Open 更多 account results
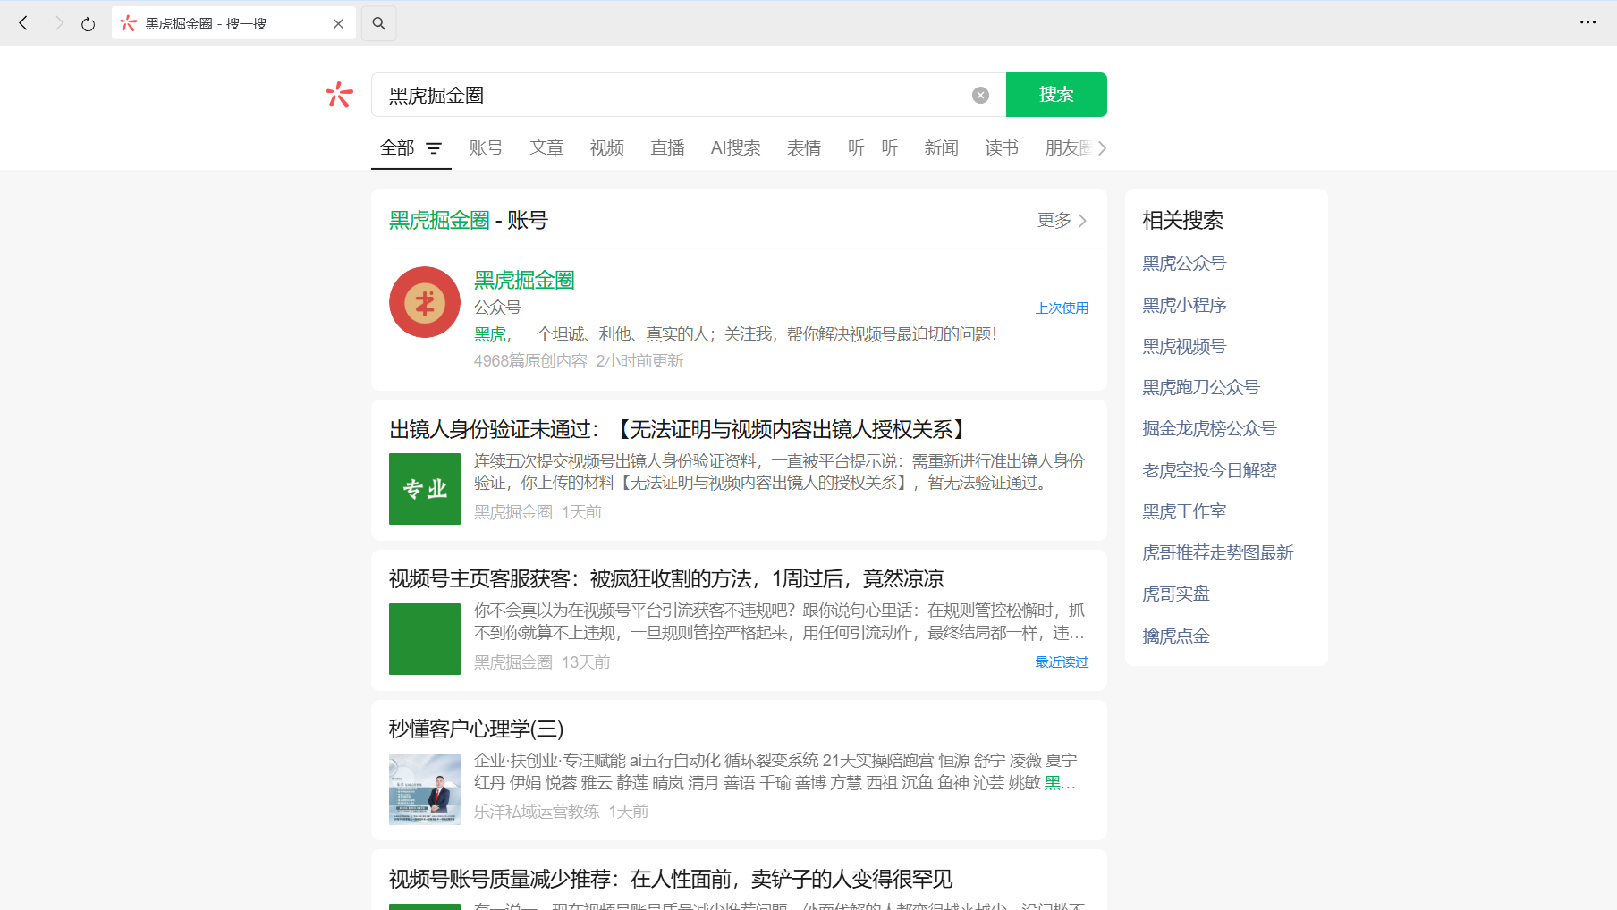 click(1062, 220)
